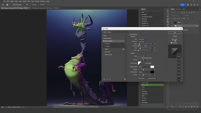Open the Filter menu
The width and height of the screenshot is (201, 113).
[x=29, y=1]
